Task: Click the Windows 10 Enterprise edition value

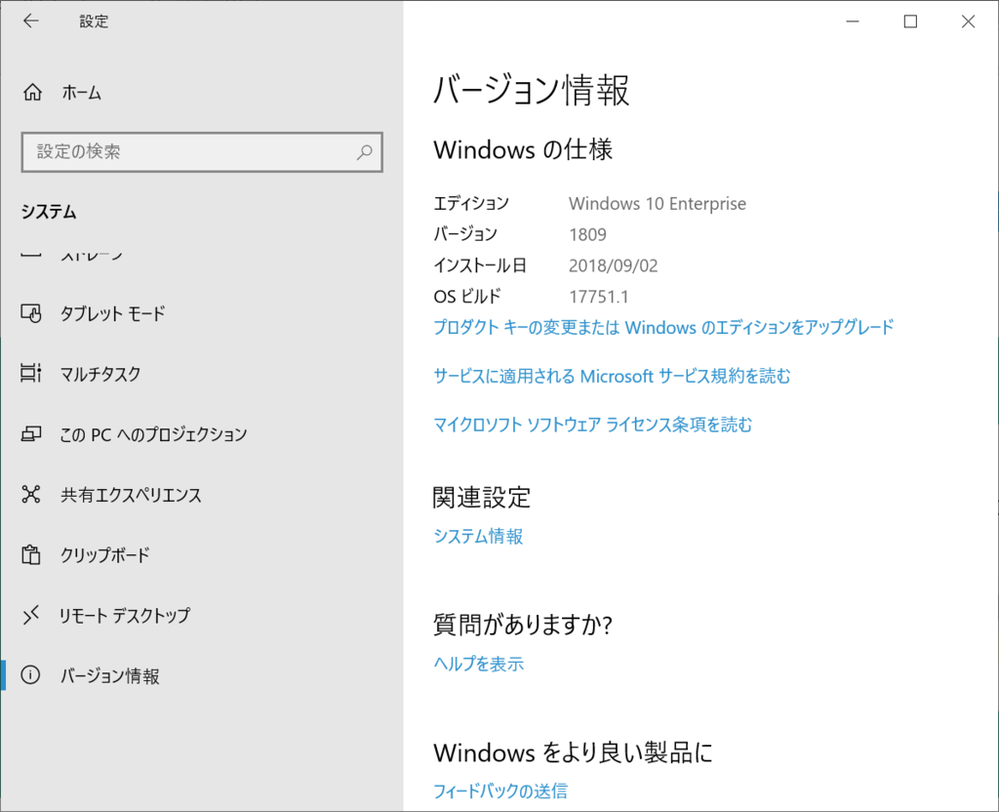Action: pos(658,203)
